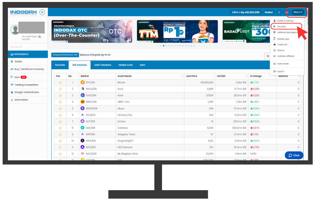Star the ABBC/IDR market row
315x201 pixels.
tap(60, 102)
